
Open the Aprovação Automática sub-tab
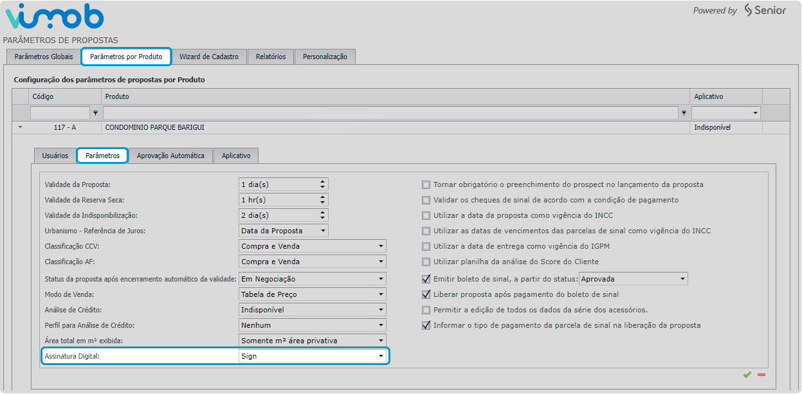(x=170, y=156)
